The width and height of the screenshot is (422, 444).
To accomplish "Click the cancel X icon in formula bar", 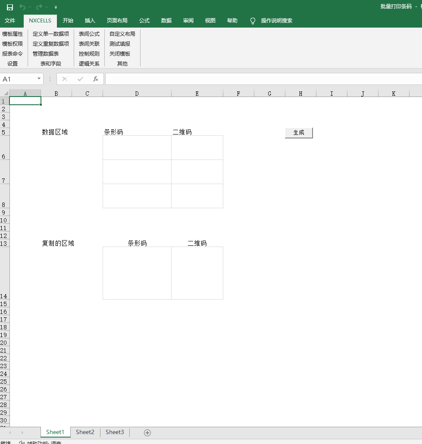I will click(65, 79).
